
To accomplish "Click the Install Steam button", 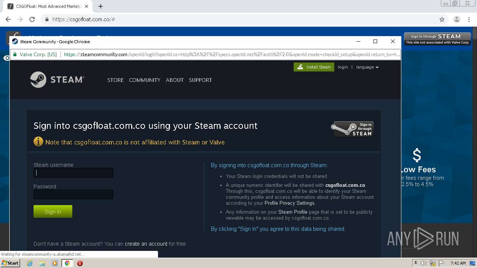I will [x=314, y=67].
